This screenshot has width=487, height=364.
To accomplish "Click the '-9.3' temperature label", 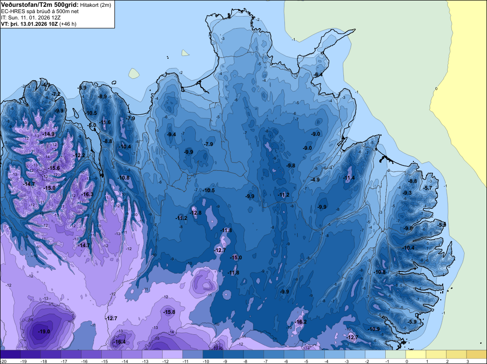I will (407, 193).
